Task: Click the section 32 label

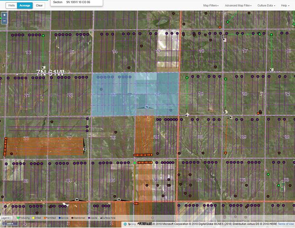Action: pyautogui.click(x=243, y=180)
